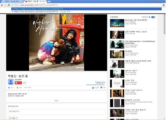
Task: Click the thumbs-up like icon
Action: tap(93, 88)
